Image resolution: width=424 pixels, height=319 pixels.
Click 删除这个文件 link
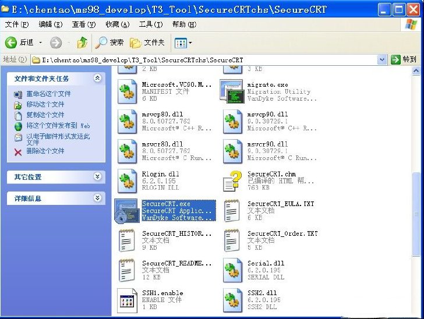click(x=45, y=151)
